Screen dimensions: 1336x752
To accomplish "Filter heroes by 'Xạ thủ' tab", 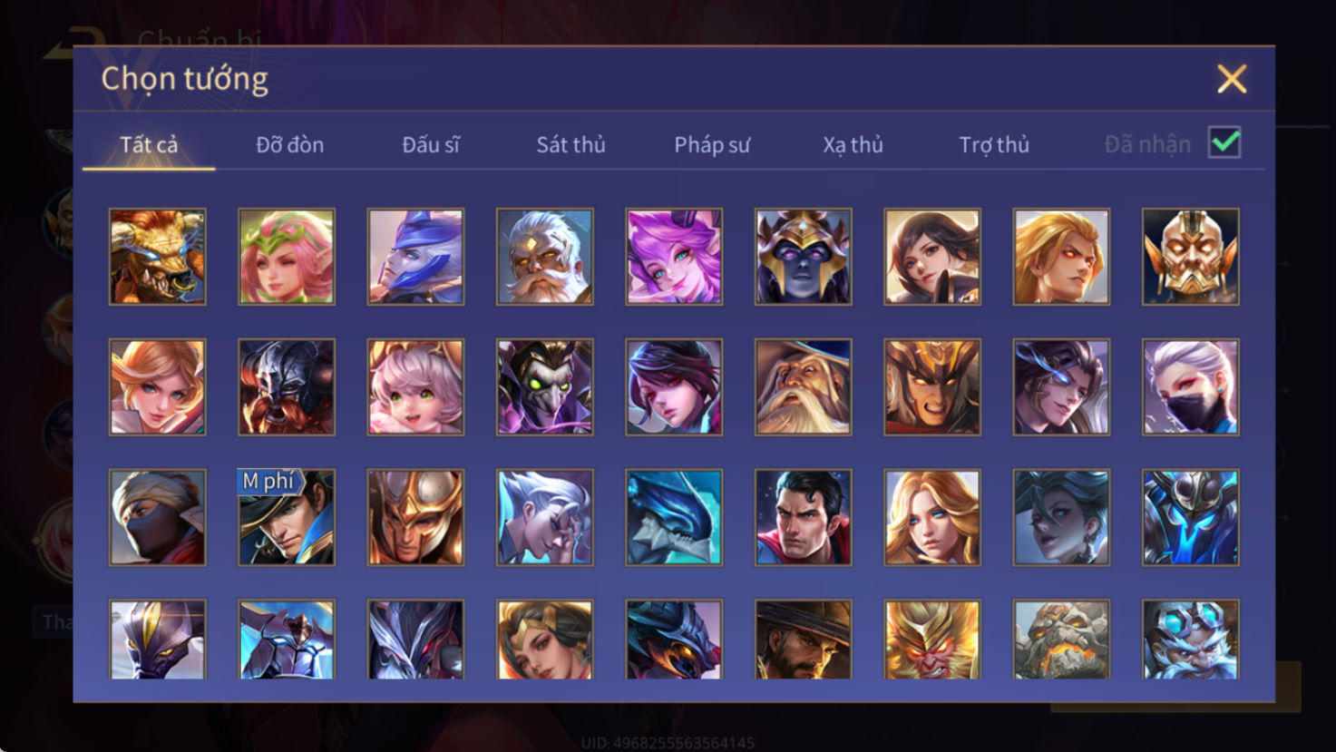I will coord(853,145).
